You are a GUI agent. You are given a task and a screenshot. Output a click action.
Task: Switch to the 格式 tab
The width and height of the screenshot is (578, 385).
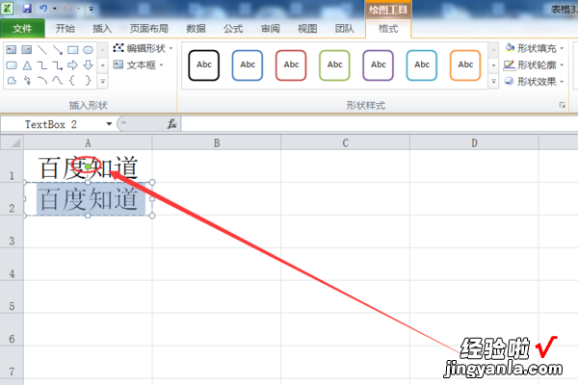coord(388,28)
